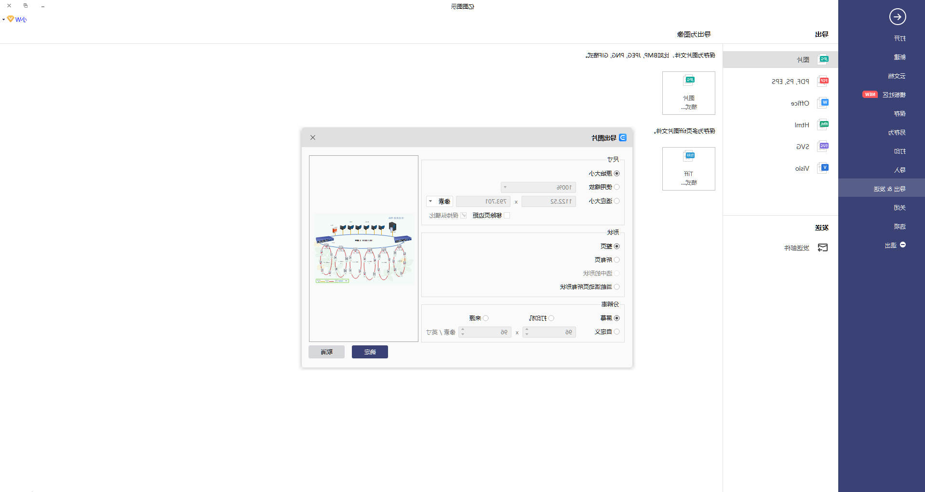Select the 自定义 resolution radio button
Screen dimensions: 925x492
coord(617,332)
